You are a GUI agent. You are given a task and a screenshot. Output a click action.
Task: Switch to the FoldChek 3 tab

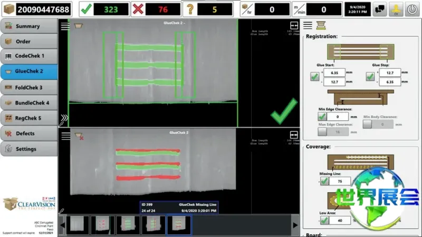point(29,87)
